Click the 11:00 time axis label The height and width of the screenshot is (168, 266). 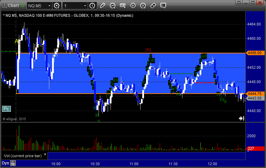point(134,164)
